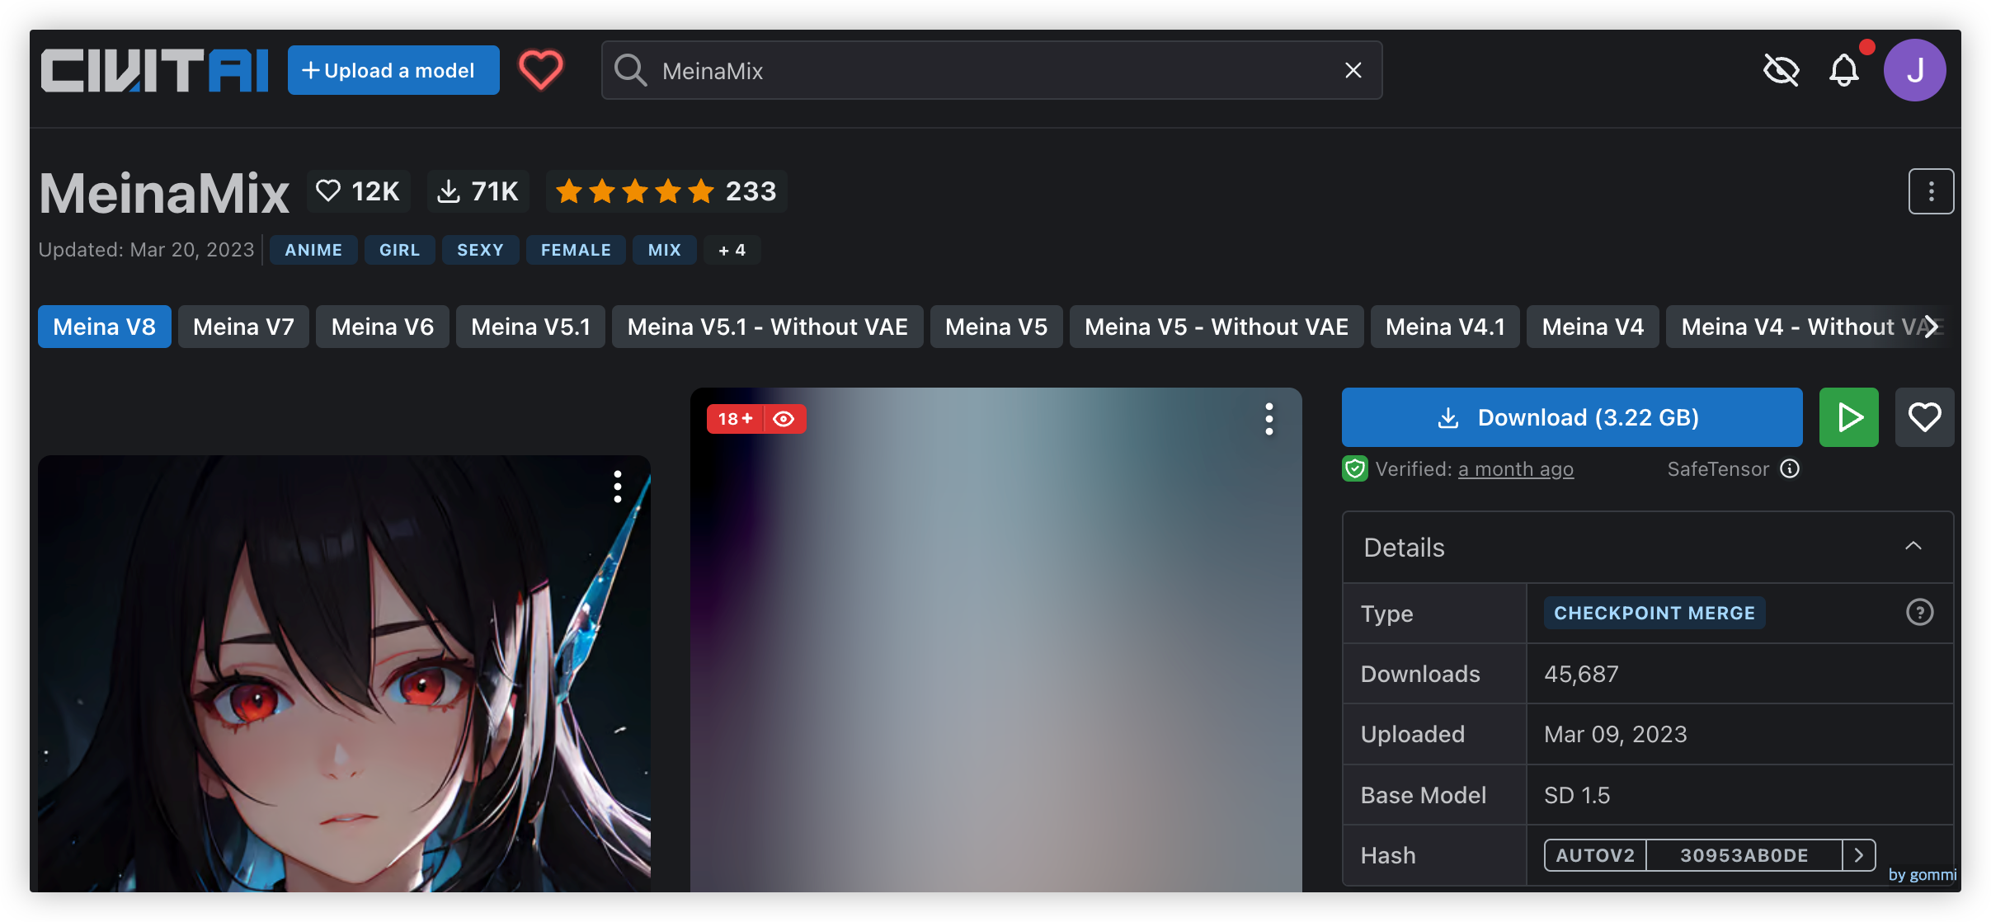Switch to Meina V4.1 version tab
Viewport: 1991px width, 922px height.
[x=1445, y=327]
